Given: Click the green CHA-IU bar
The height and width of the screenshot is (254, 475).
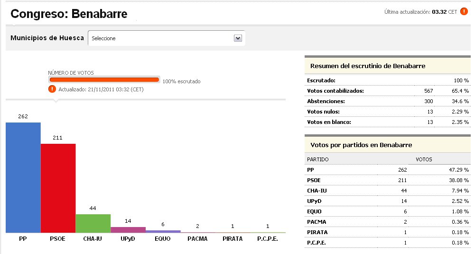Looking at the screenshot, I should pyautogui.click(x=93, y=223).
